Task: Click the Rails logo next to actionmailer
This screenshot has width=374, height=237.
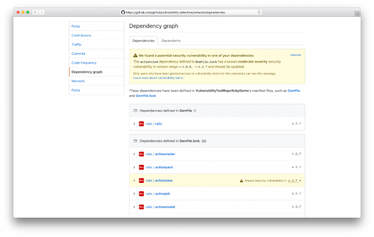Action: [141, 154]
